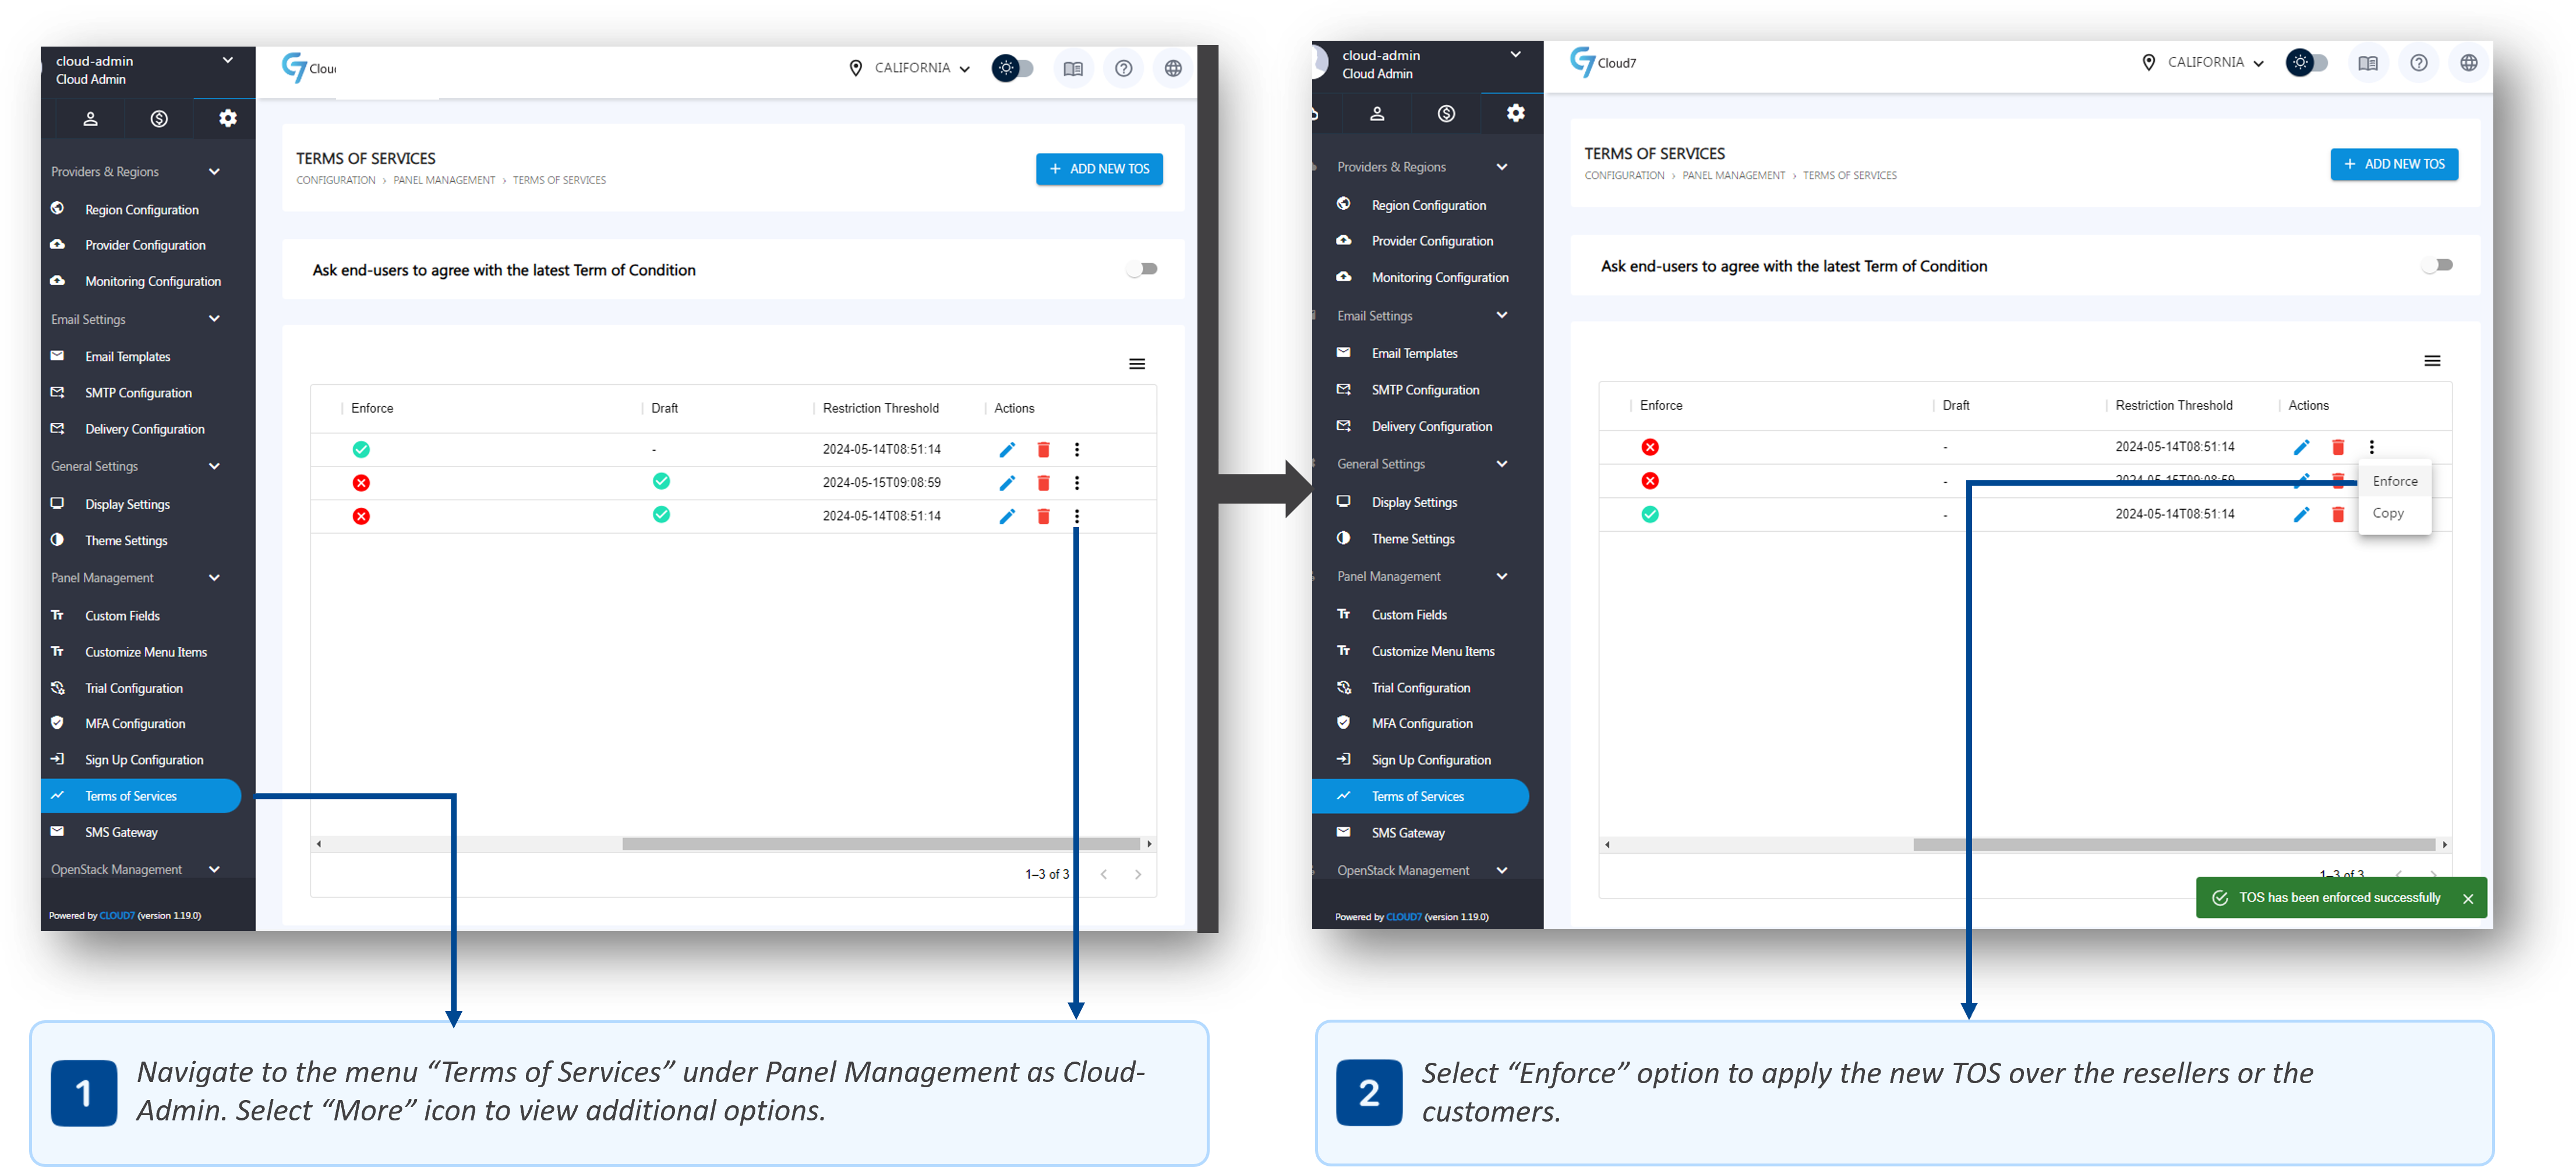Expand cloud-admin user dropdown in right screenshot
Screen dimensions: 2576x1167
coord(1515,55)
